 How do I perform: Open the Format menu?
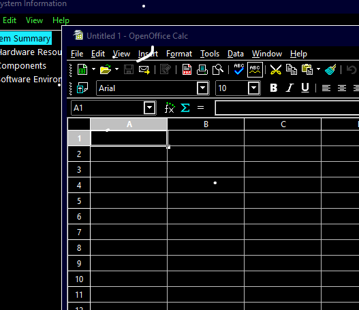(179, 54)
